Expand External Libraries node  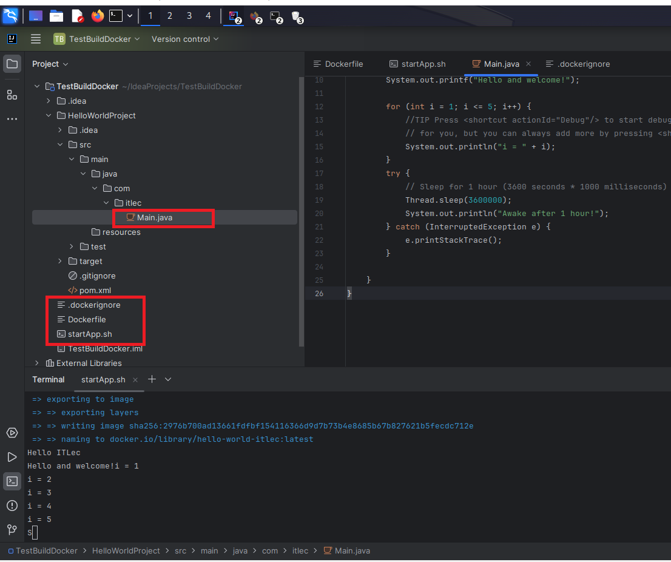37,363
